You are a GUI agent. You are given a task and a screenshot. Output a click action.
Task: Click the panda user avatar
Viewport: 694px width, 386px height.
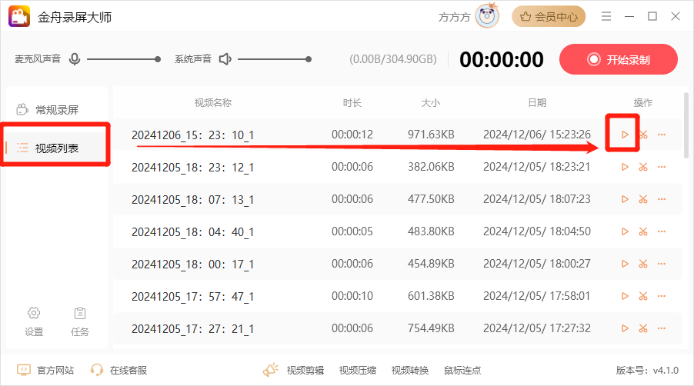(487, 15)
